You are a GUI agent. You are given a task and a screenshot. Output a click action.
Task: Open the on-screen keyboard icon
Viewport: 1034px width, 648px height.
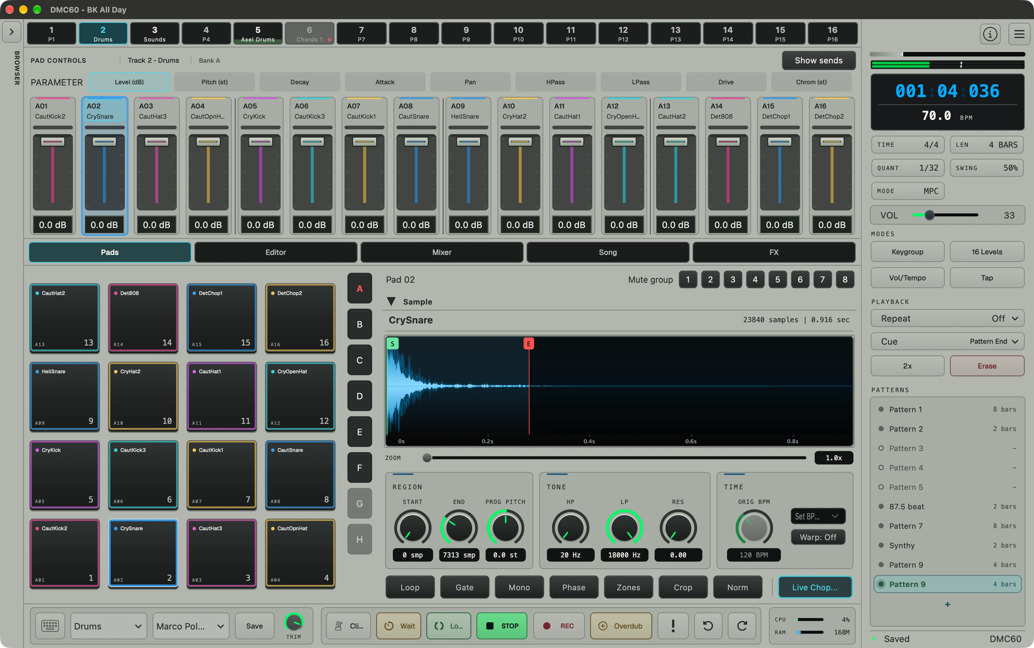pyautogui.click(x=50, y=626)
